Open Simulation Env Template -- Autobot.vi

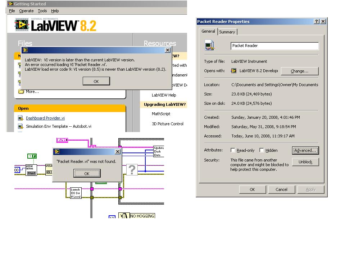coord(59,126)
